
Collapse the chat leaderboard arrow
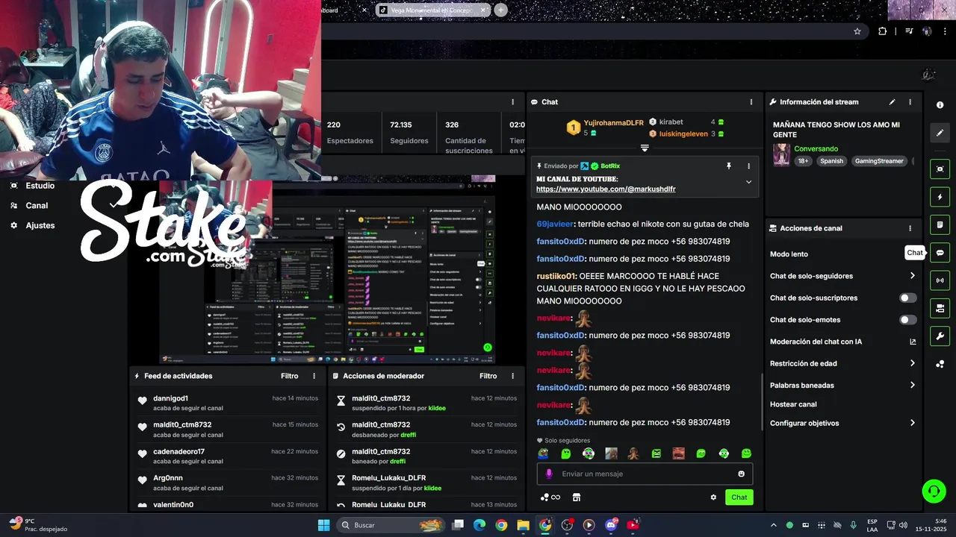pyautogui.click(x=645, y=148)
